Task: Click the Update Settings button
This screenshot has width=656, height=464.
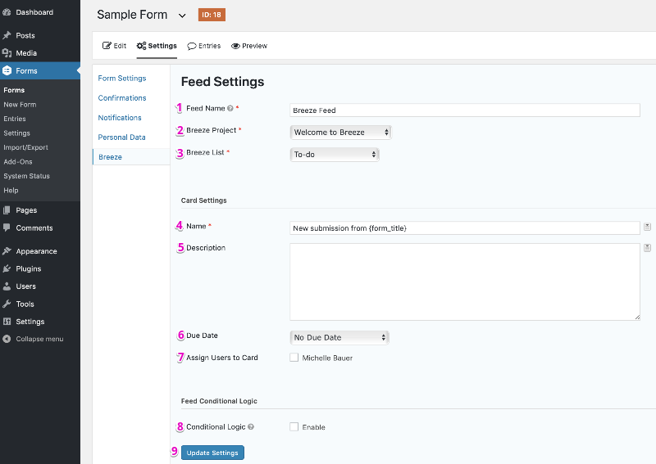Action: click(x=212, y=453)
